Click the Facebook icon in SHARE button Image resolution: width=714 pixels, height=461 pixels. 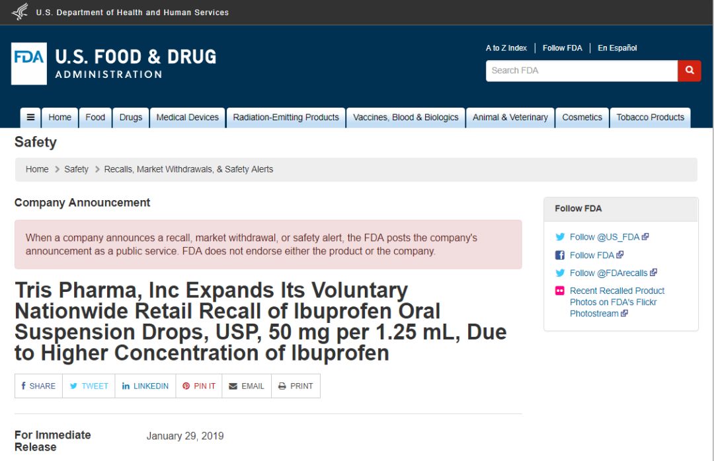coord(23,386)
